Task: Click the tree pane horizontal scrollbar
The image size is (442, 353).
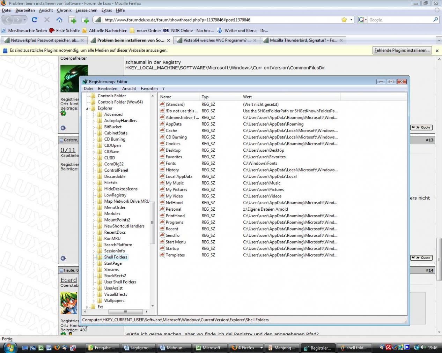Action: coord(125,312)
